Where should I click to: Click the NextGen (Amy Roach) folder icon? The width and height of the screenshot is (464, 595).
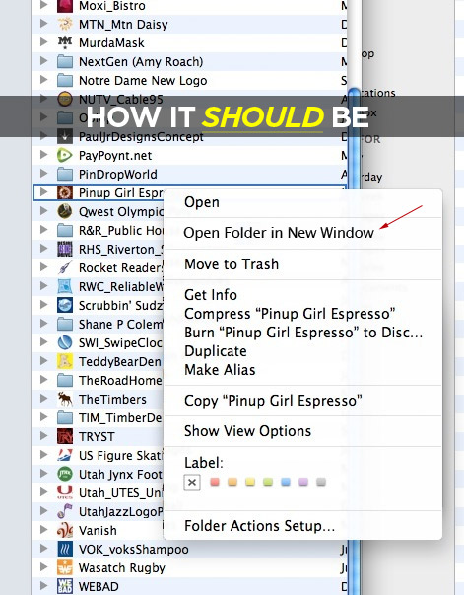pos(65,61)
